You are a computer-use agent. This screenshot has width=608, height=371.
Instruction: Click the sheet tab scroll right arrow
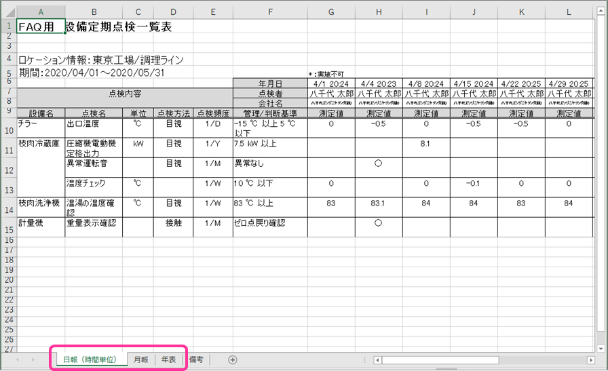(33, 359)
